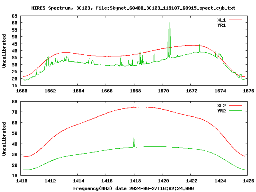Click the 1414 x-axis tick label
The image size is (256, 192).
[x=78, y=181]
